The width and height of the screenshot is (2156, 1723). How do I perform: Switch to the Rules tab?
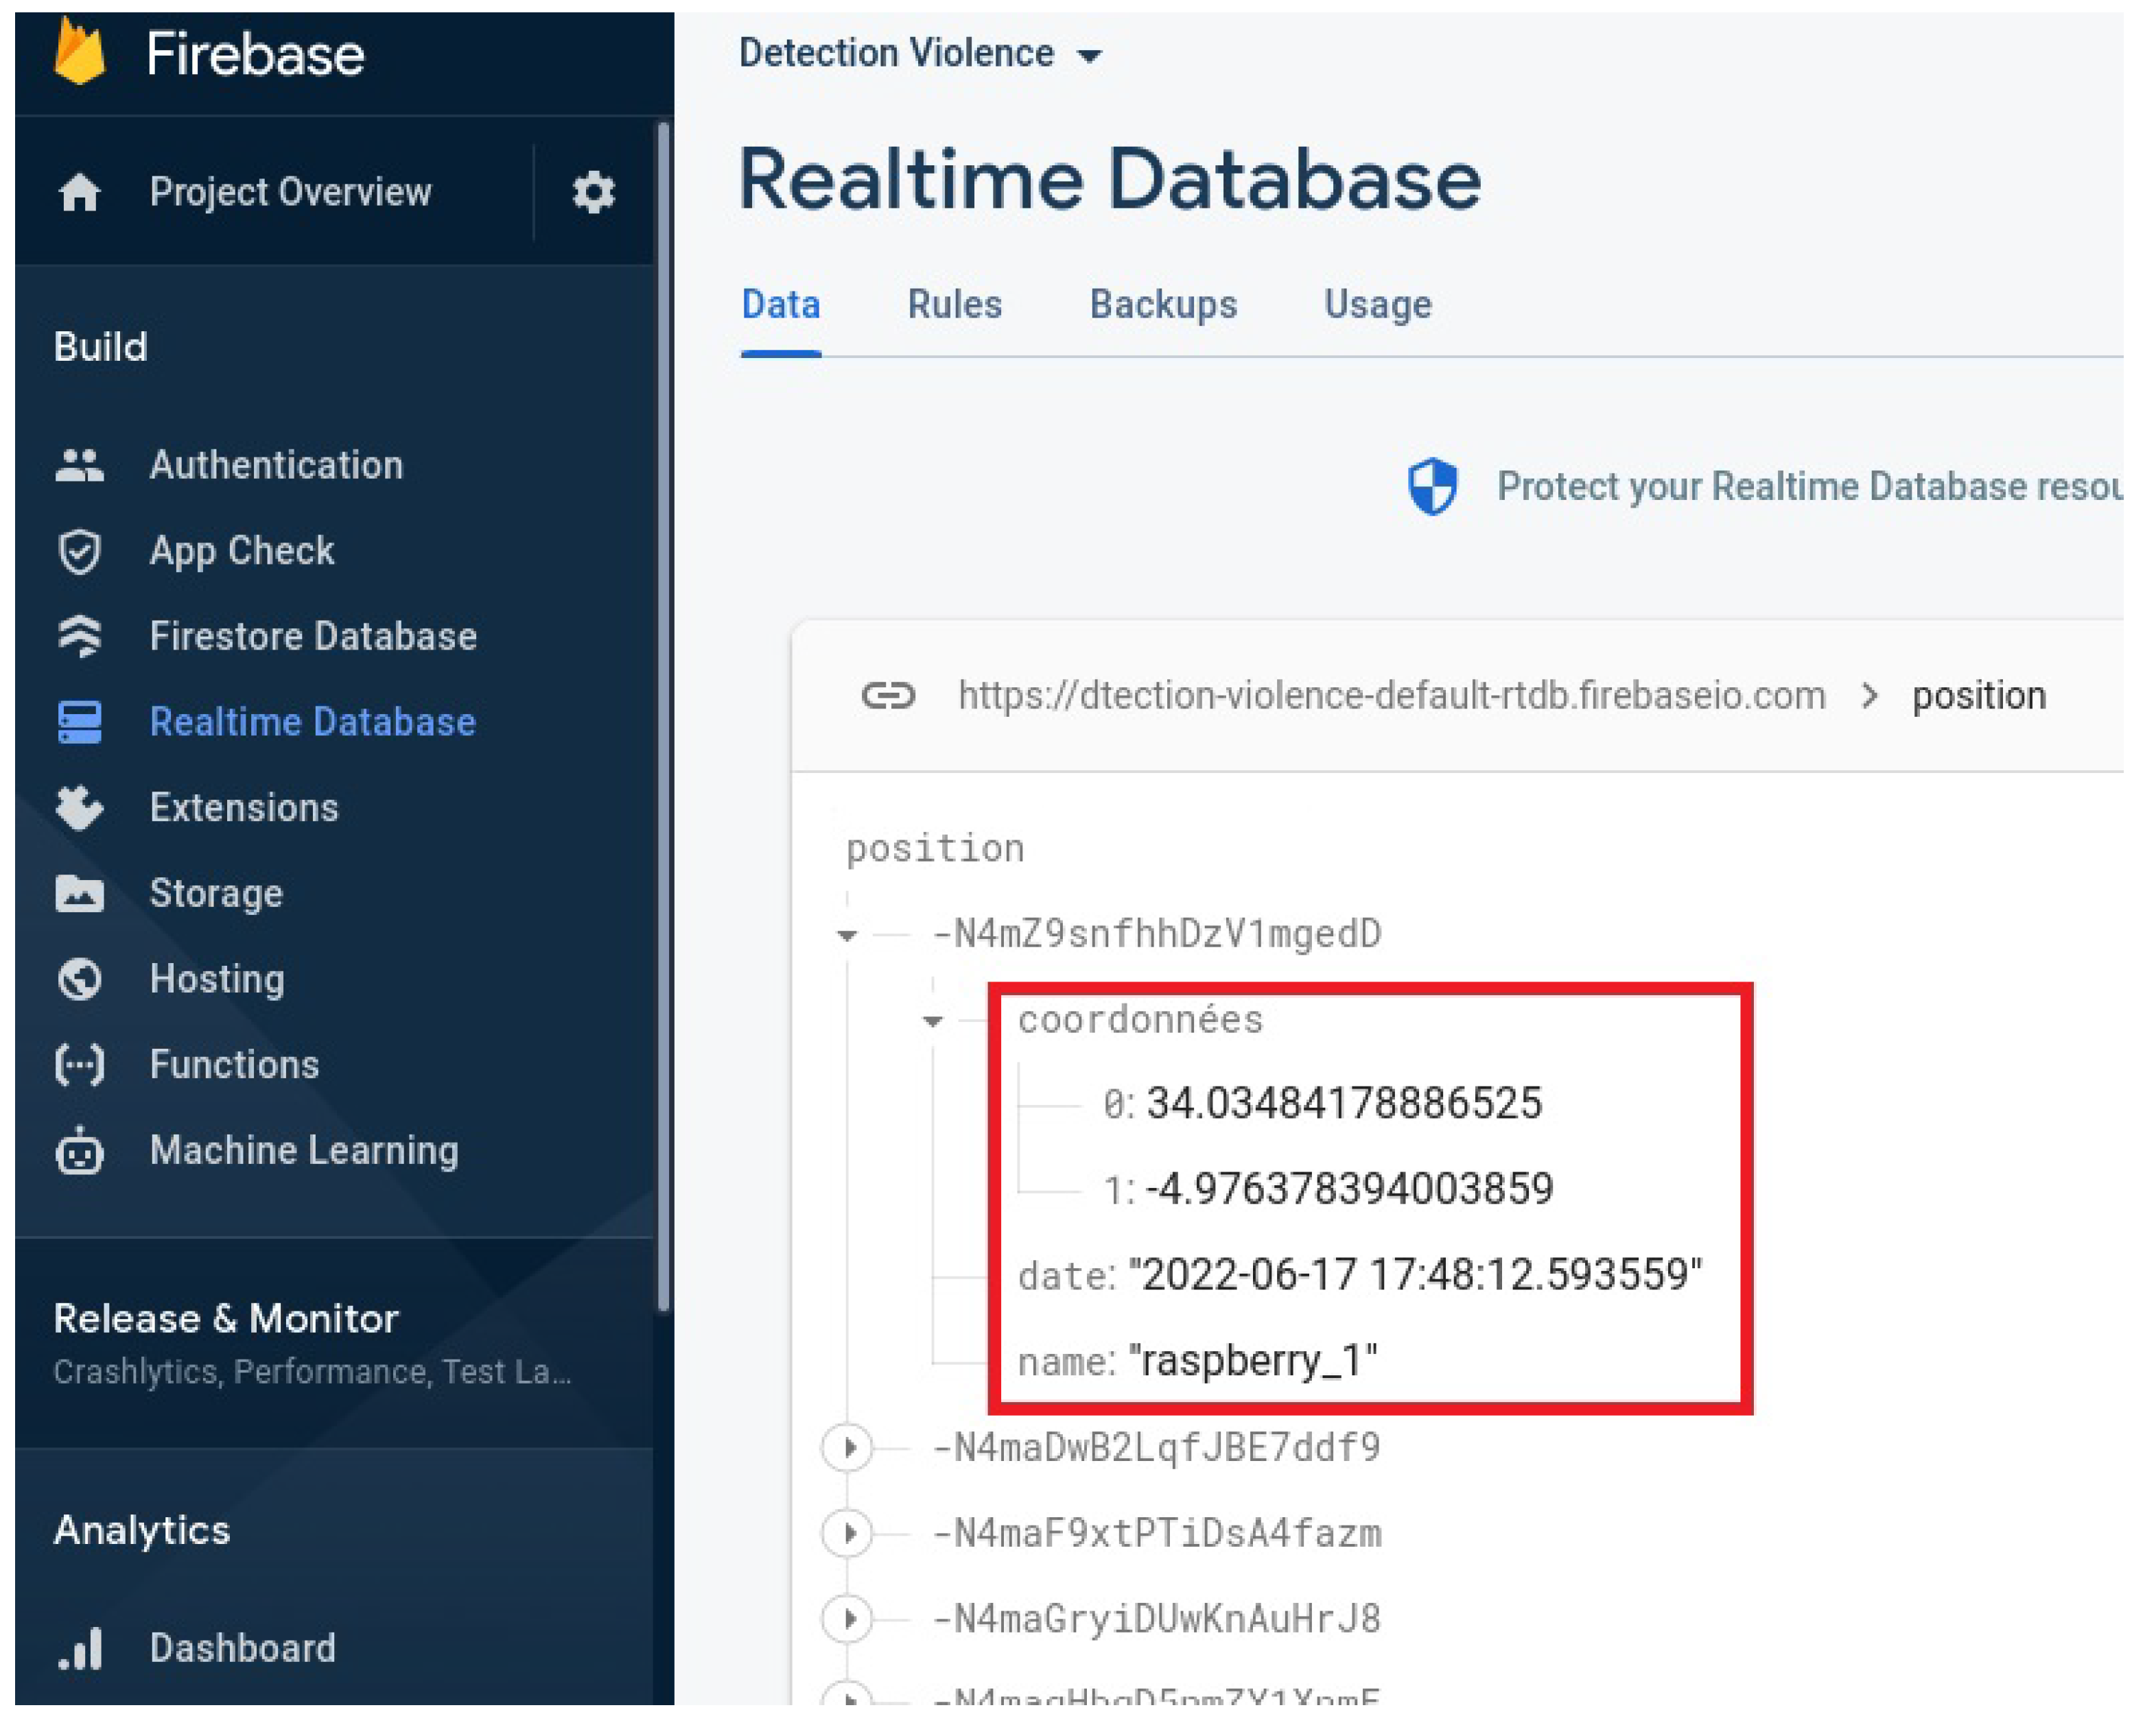click(x=954, y=305)
